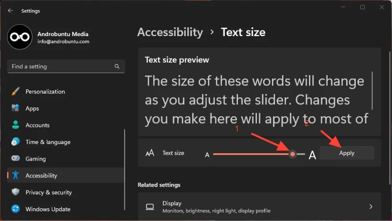This screenshot has height=221, width=392.
Task: Go to Accessibility via the breadcrumb
Action: pyautogui.click(x=170, y=32)
